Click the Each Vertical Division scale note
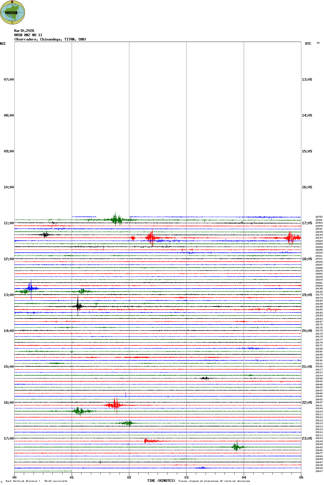 [36, 481]
